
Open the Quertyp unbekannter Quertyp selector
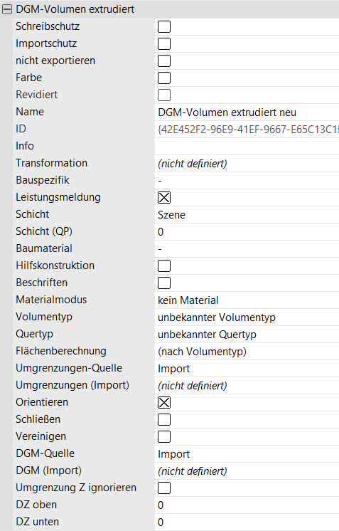click(247, 335)
